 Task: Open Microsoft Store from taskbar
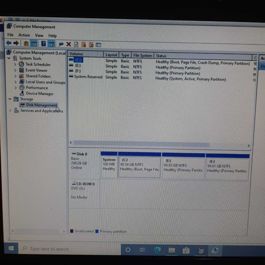[x=186, y=250]
